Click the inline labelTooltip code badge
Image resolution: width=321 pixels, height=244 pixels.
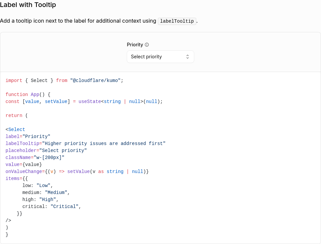tap(177, 21)
